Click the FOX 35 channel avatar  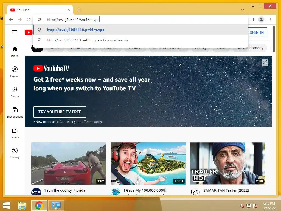tap(36, 192)
